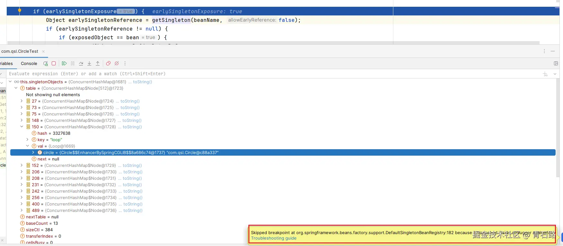
Task: Collapse this.singletonObjects watch node
Action: click(10, 82)
